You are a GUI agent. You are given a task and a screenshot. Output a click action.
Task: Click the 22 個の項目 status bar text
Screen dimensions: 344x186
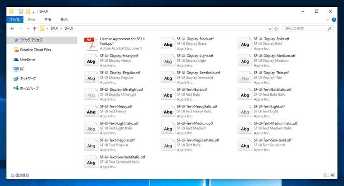[20, 175]
